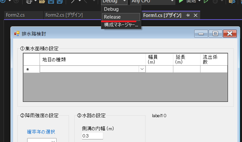The image size is (242, 142).
Task: Click the 流出係数 column header
Action: [x=214, y=59]
